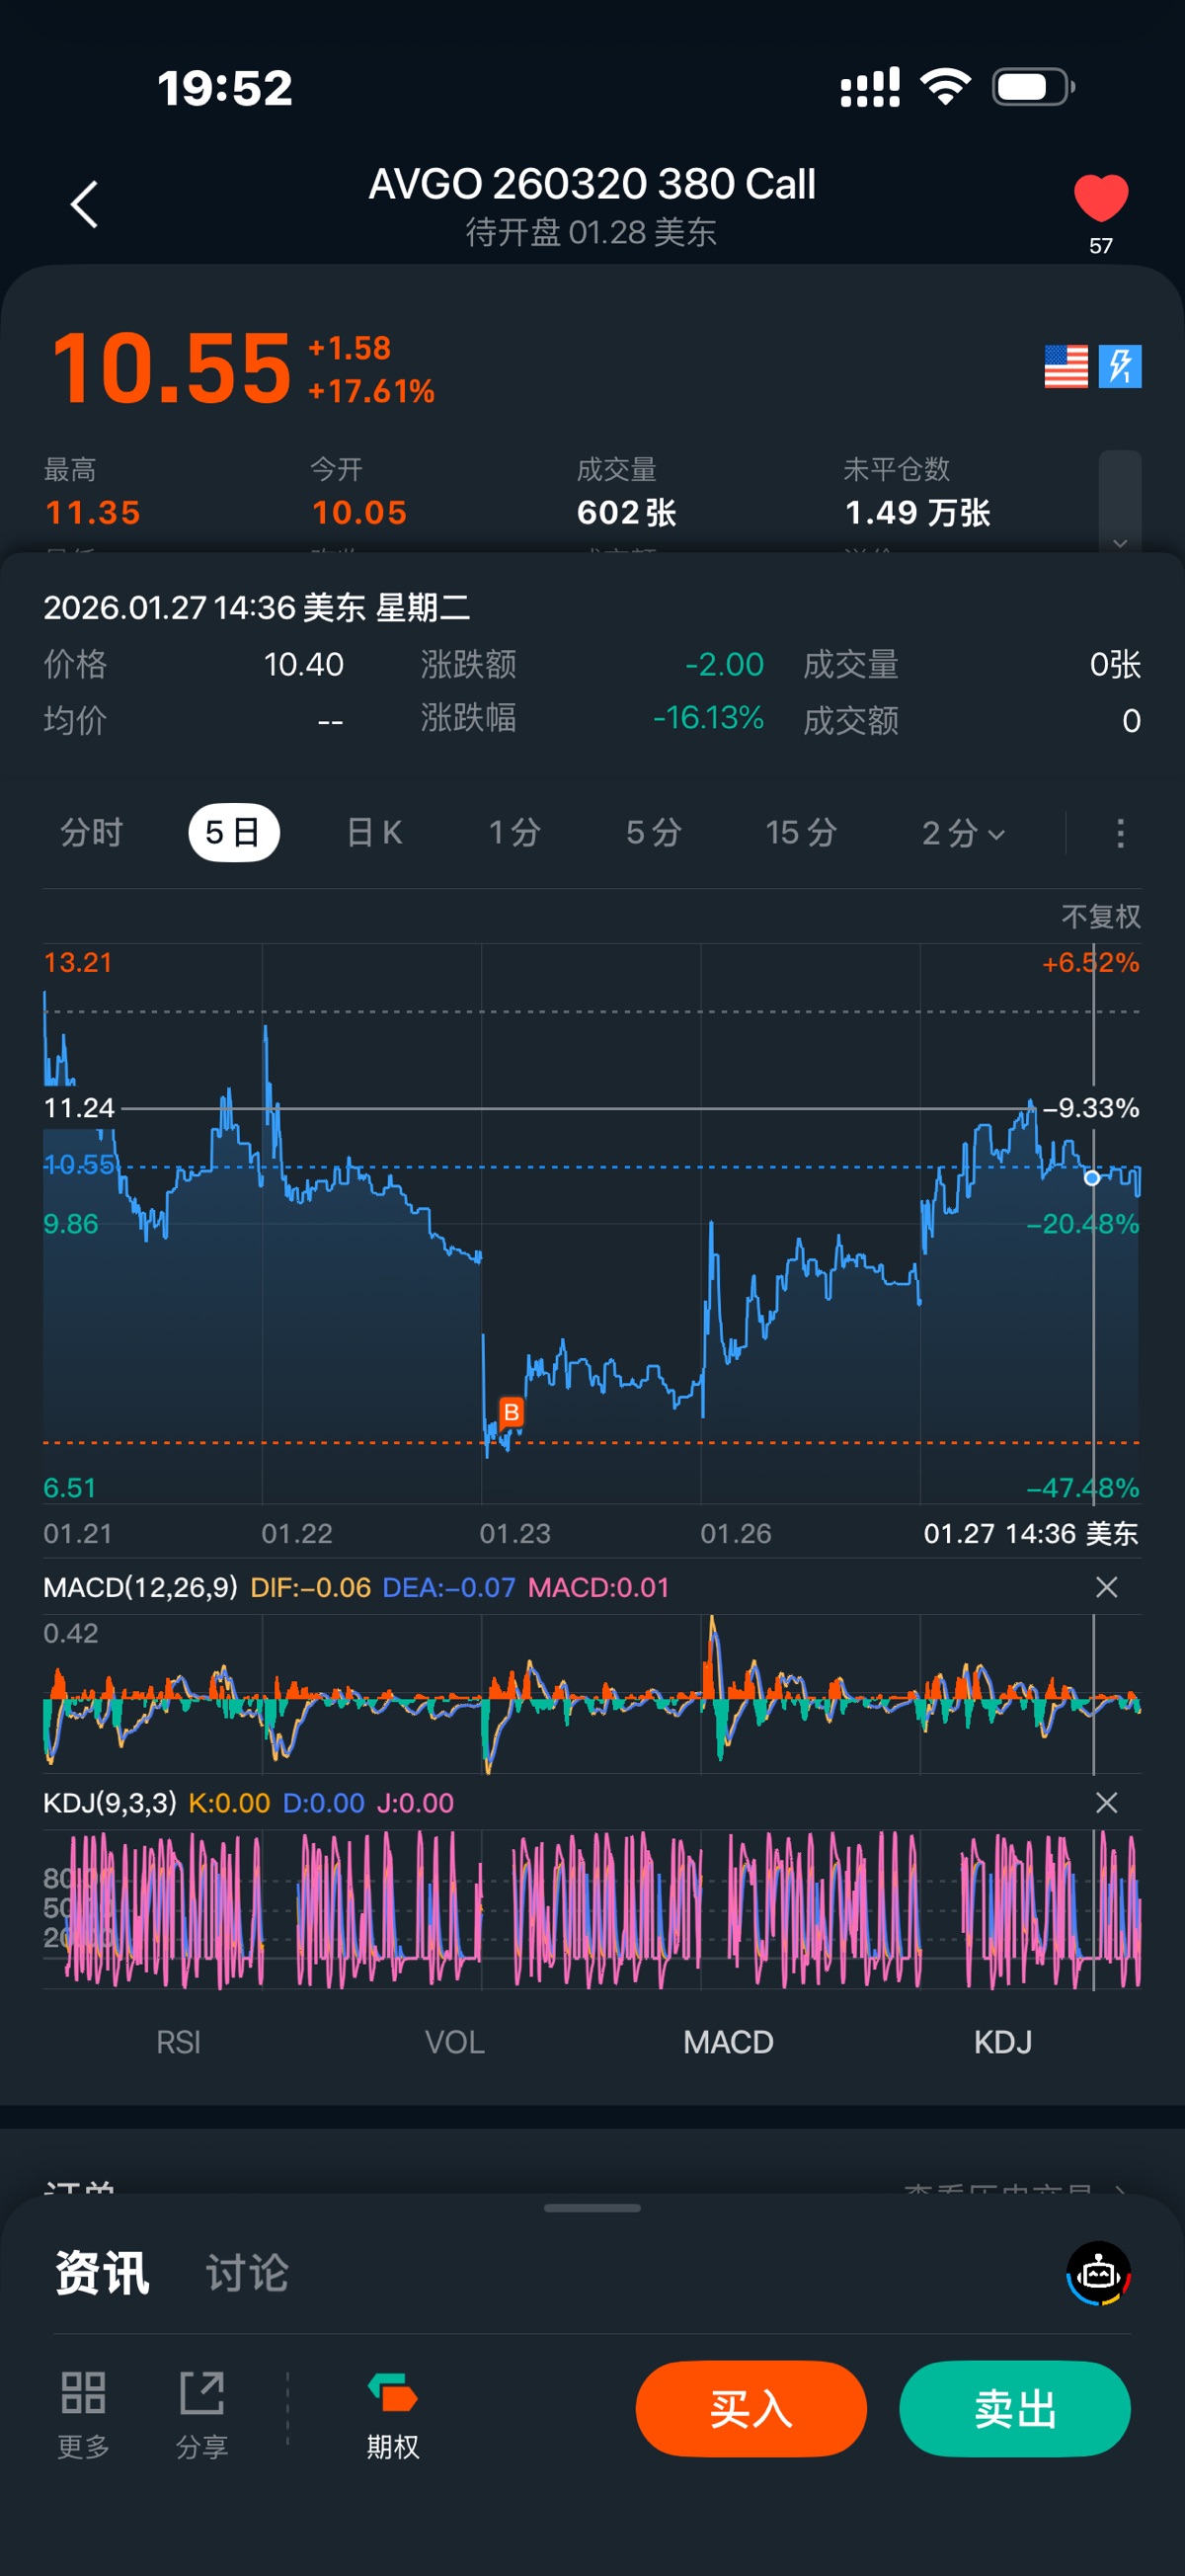Screen dimensions: 1185x2576
Task: Open the chart three-dot options menu
Action: click(x=1120, y=832)
